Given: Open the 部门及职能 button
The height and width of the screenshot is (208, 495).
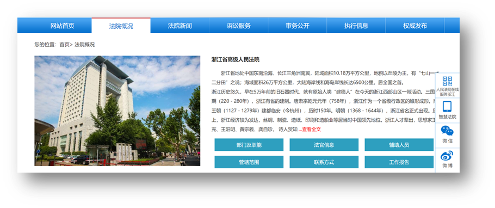Looking at the screenshot, I should click(249, 145).
